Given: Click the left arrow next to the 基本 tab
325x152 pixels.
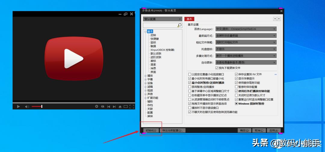Looking at the screenshot, I should pos(275,19).
